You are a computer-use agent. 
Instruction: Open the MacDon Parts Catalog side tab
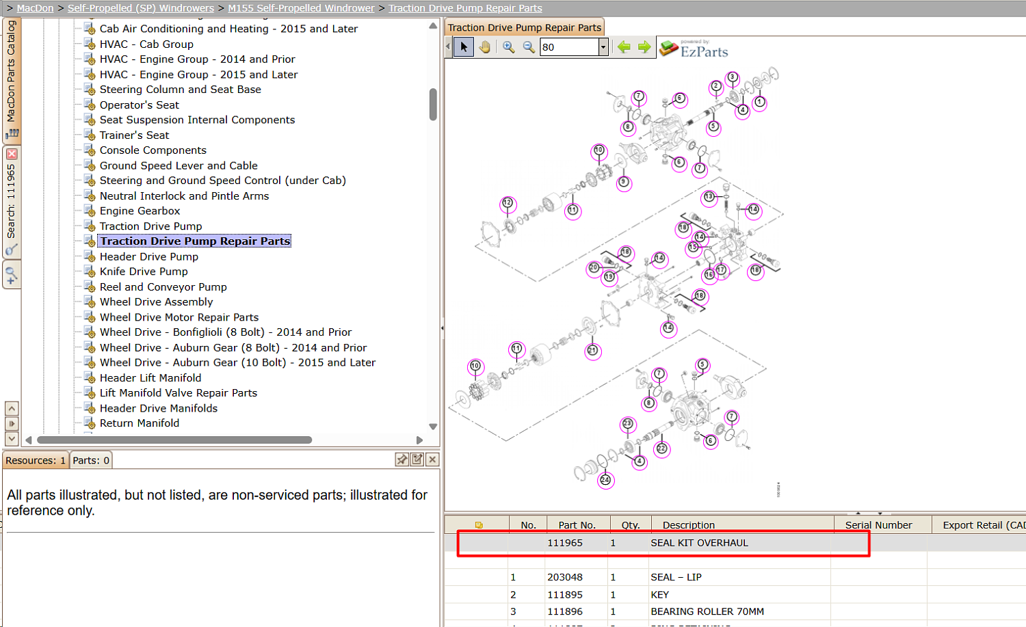(x=12, y=80)
